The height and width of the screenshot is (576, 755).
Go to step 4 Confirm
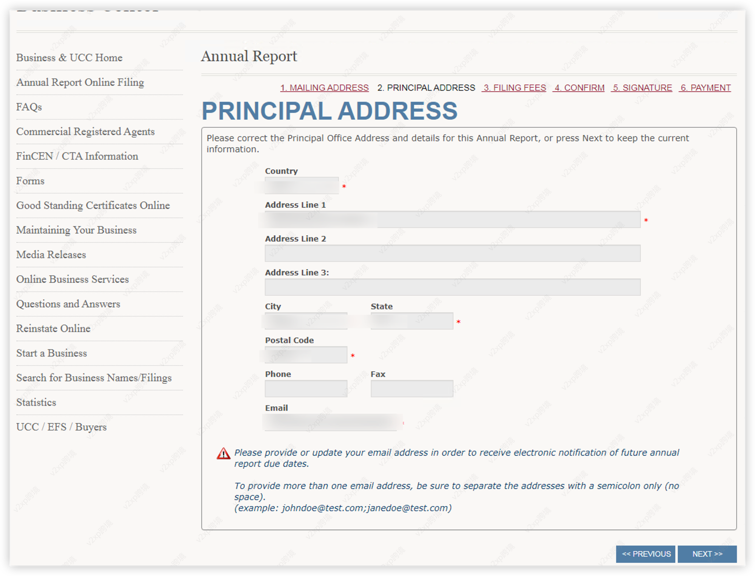coord(579,88)
